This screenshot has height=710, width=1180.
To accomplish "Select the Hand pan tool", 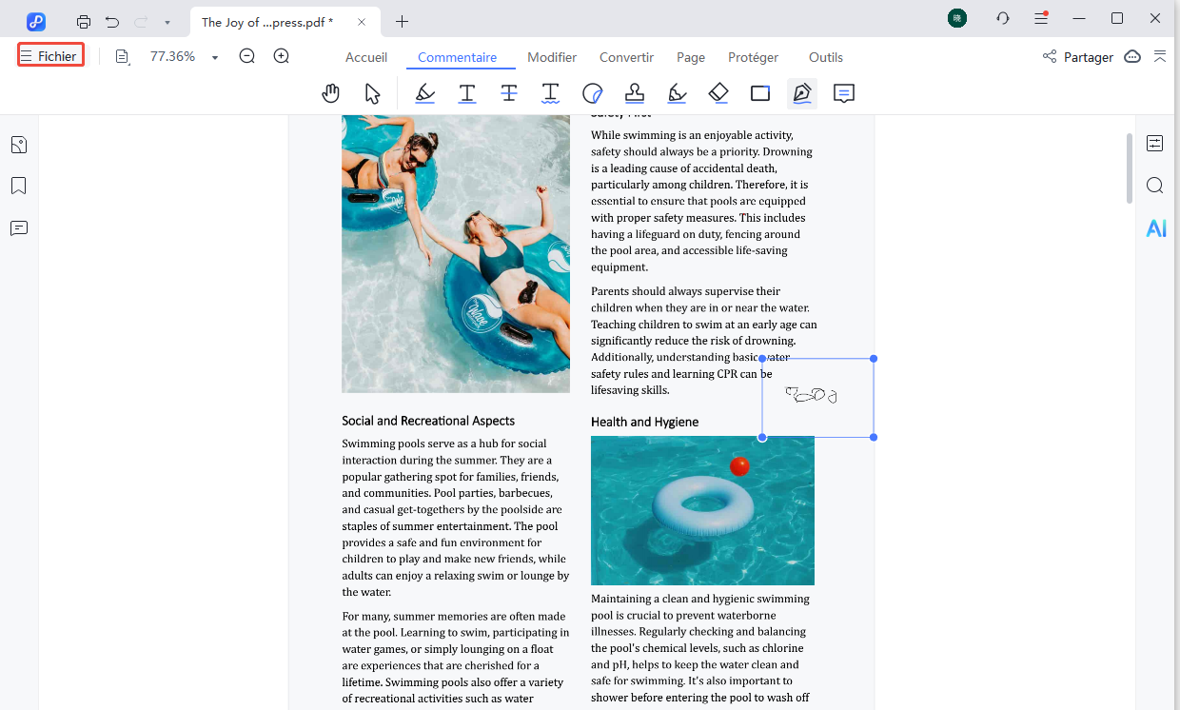I will (330, 92).
